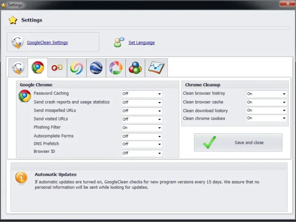
Task: Switch to the Google Earth globe tab
Action: [96, 68]
